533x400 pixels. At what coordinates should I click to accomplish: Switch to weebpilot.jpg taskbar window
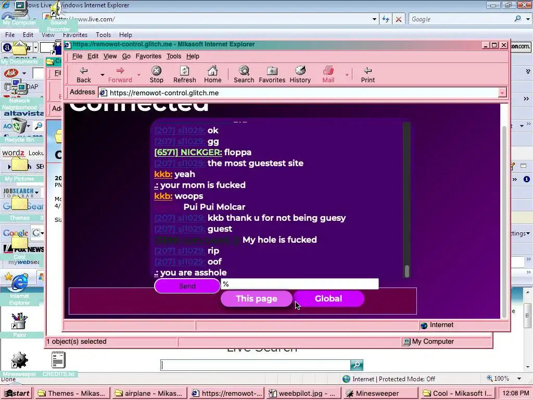click(x=304, y=393)
